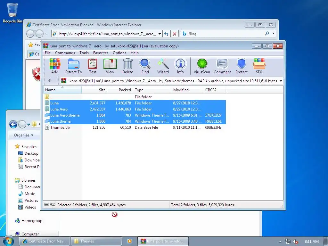The width and height of the screenshot is (328, 246).
Task: Click the Test archive icon
Action: point(93,66)
